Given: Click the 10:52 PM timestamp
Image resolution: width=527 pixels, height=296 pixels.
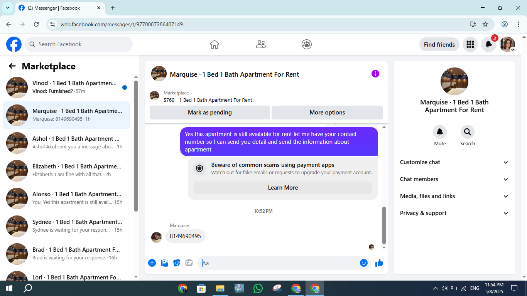Looking at the screenshot, I should (x=263, y=211).
